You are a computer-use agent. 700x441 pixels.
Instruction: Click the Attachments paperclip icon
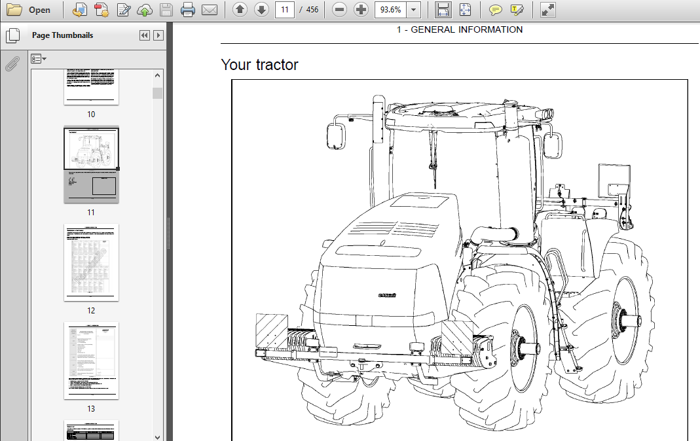click(12, 63)
